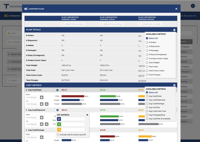Open calendar for Avg Cost/Order From date

coord(42,97)
